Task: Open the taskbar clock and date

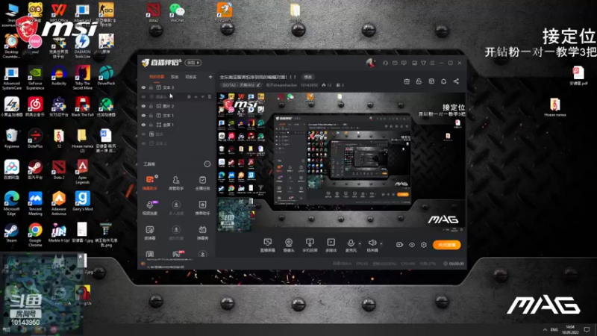Action: click(x=570, y=329)
